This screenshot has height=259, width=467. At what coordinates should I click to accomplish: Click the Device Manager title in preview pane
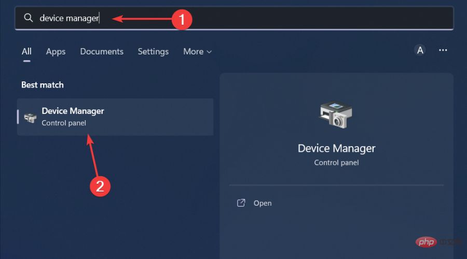coord(336,148)
